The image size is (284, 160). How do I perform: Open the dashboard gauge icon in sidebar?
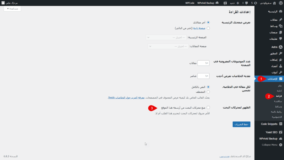pyautogui.click(x=281, y=11)
